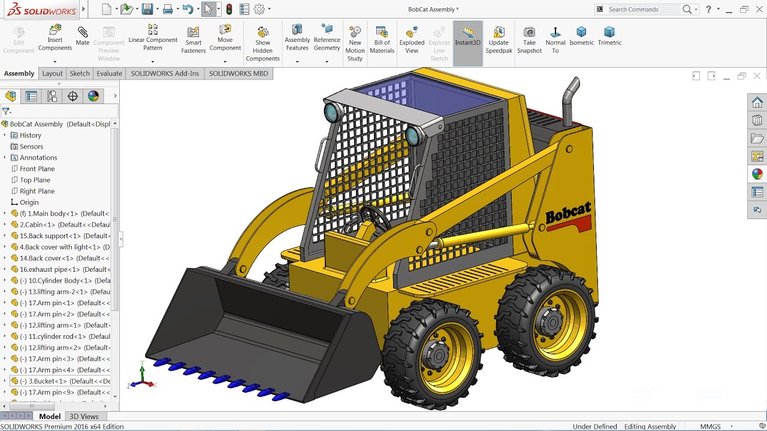Open the Help question mark dropdown
Screen dimensions: 767x431
coord(718,9)
